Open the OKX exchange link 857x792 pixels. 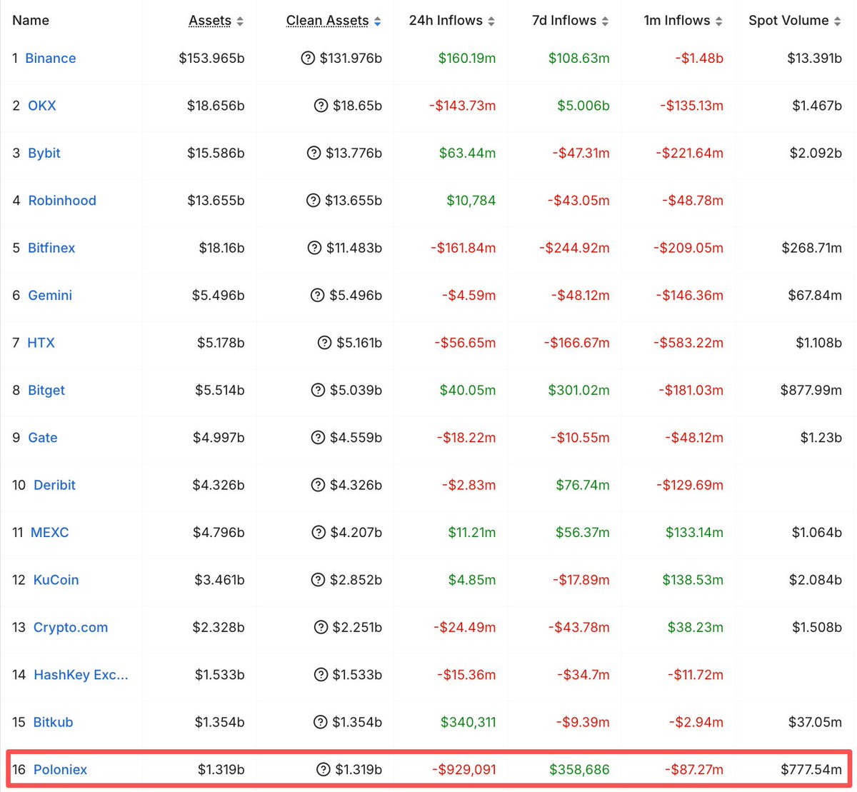point(42,106)
